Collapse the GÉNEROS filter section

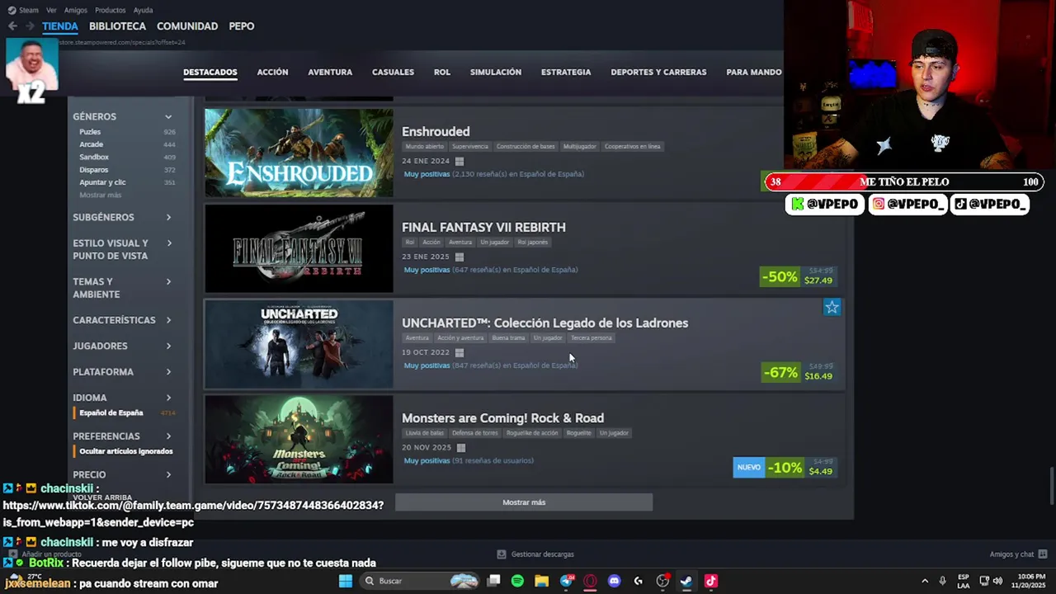[x=124, y=116]
